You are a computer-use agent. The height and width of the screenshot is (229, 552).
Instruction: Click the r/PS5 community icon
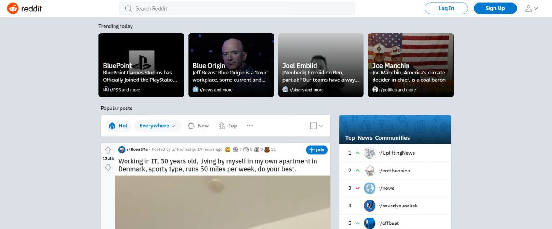106,90
